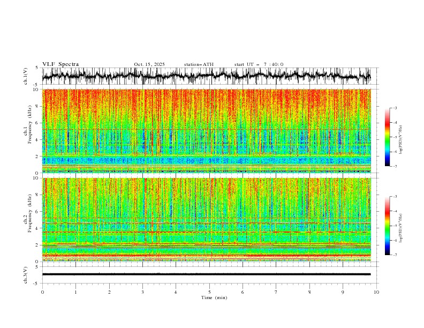Click the "-3" tick on ch.1 color bar
This screenshot has width=424, height=328.
[395, 108]
